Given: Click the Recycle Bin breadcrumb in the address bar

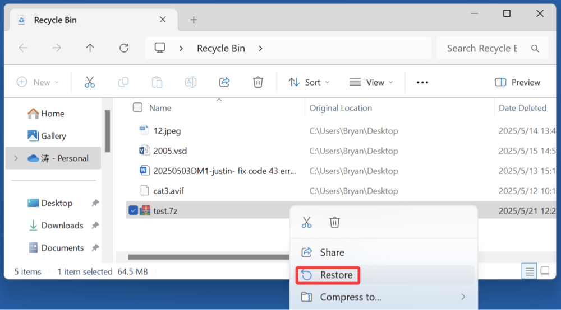Looking at the screenshot, I should click(x=220, y=48).
